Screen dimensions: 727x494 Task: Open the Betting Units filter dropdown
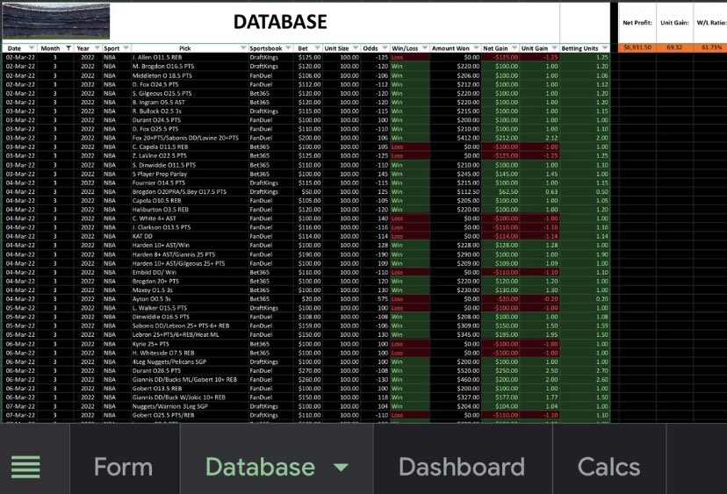point(605,48)
